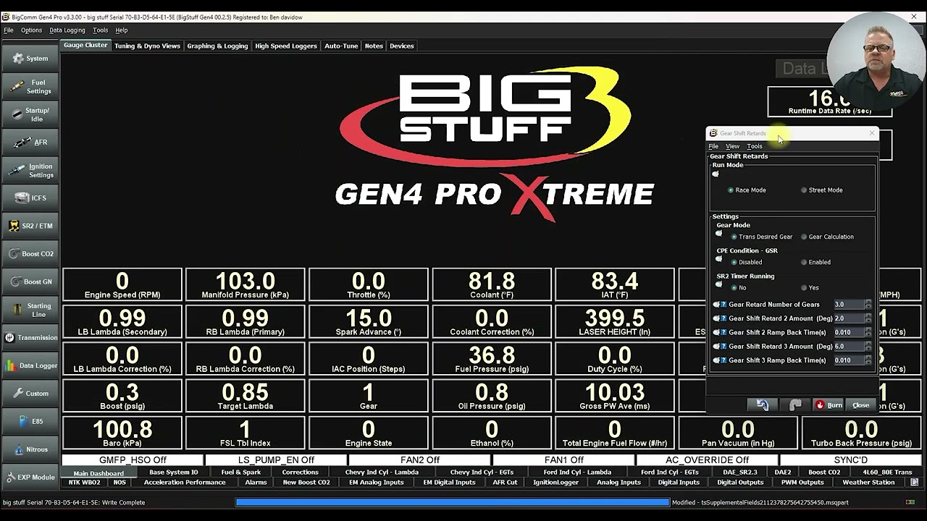Viewport: 927px width, 521px height.
Task: Open the Help menu
Action: coord(122,30)
